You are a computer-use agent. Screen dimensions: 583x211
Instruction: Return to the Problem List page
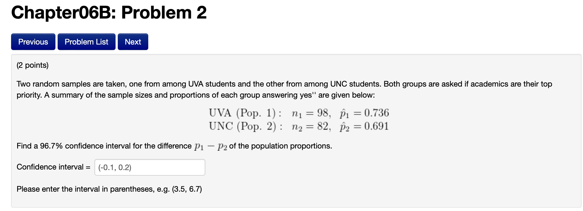pos(86,41)
